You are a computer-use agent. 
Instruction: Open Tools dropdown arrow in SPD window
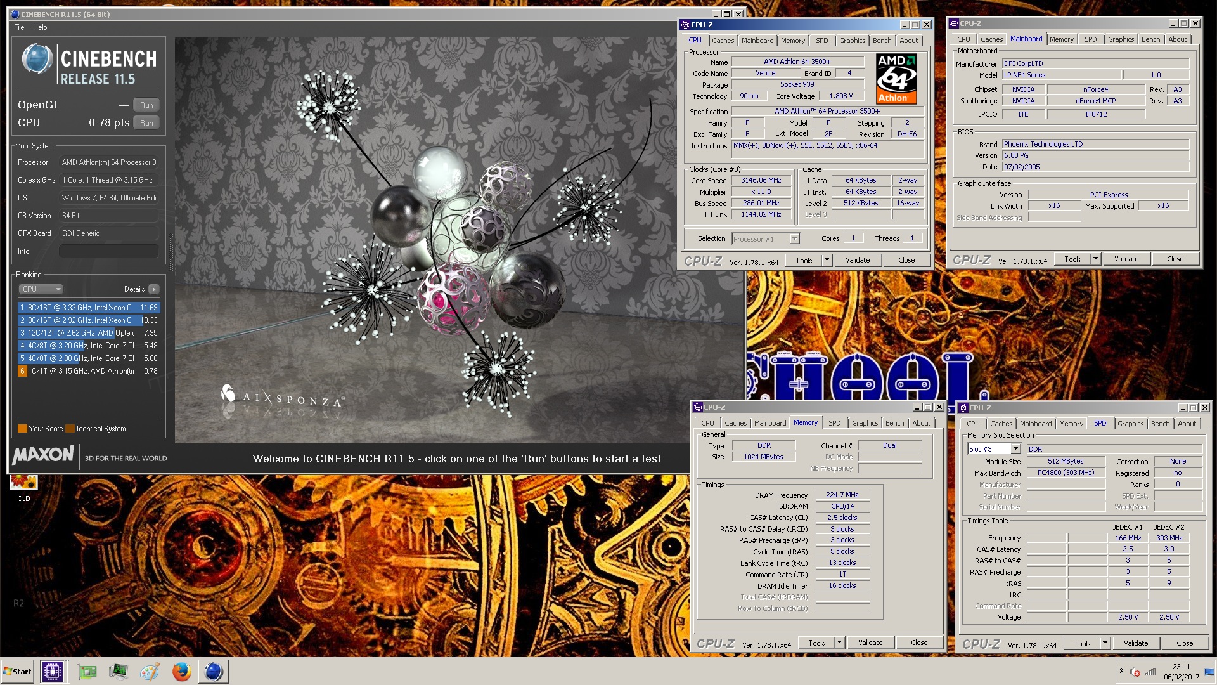click(1104, 643)
